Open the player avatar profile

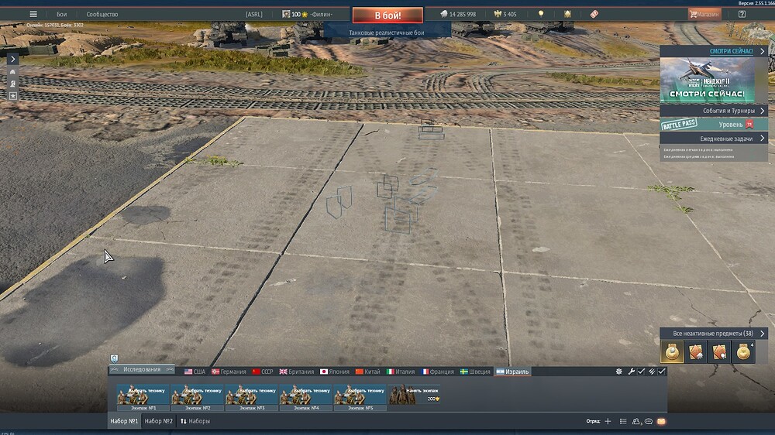point(286,14)
